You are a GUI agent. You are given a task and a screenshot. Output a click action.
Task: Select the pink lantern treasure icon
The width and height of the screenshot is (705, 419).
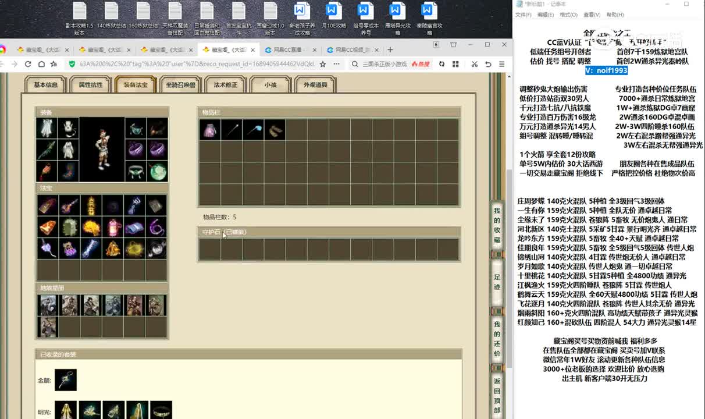click(x=112, y=227)
